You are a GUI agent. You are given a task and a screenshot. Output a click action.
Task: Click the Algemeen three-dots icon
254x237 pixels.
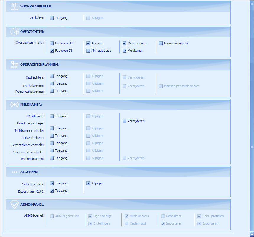[x=14, y=172]
